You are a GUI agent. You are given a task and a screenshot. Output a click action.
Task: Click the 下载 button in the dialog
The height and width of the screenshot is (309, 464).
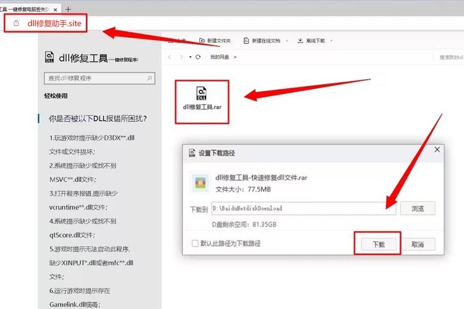coord(378,245)
